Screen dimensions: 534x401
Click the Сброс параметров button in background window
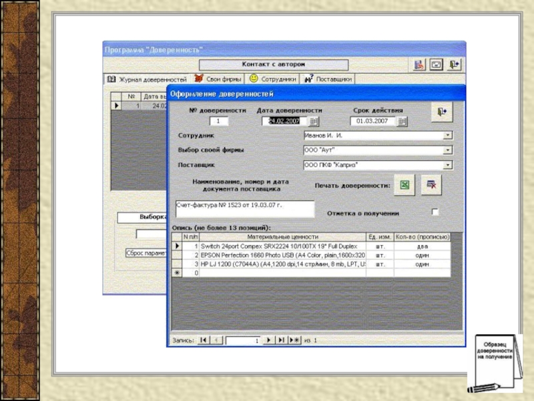(x=146, y=253)
